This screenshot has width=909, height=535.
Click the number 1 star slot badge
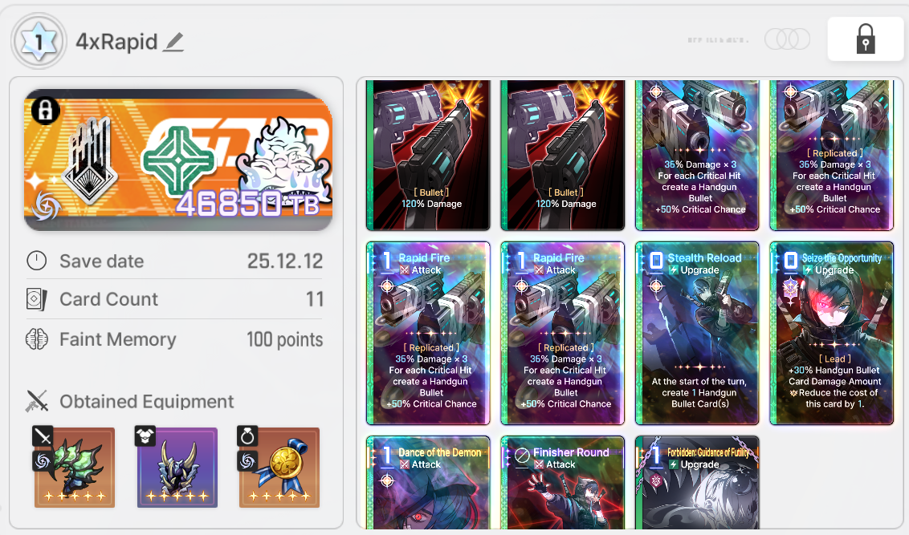point(39,41)
